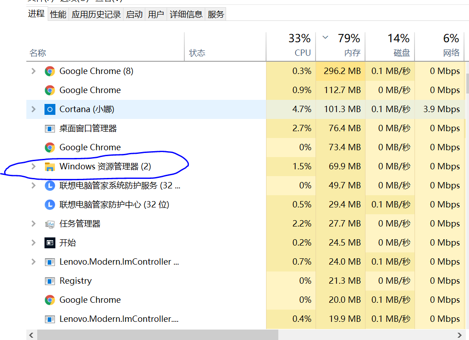Viewport: 469px width, 340px height.
Task: Click Chrome icon in 73.4 MB row
Action: tap(49, 148)
